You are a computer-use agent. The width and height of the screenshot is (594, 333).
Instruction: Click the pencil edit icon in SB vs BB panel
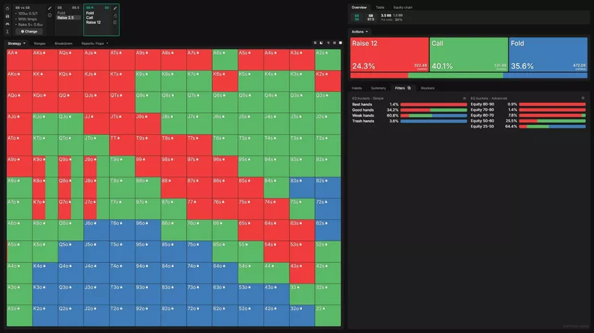(x=49, y=8)
